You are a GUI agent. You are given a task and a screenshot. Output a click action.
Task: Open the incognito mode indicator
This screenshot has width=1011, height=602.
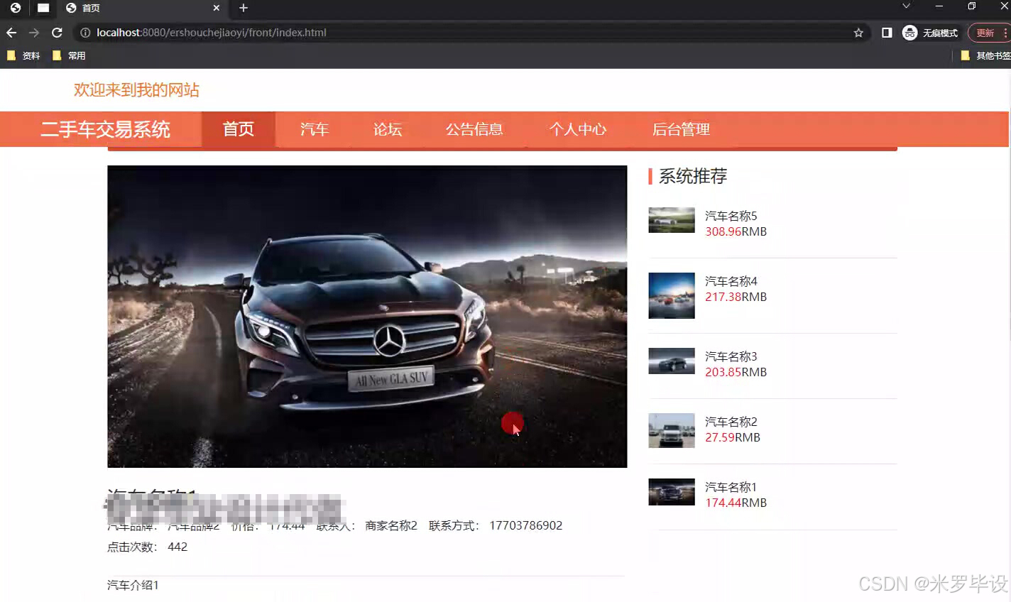point(930,33)
